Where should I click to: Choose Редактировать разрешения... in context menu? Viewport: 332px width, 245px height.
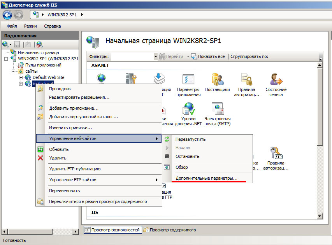pos(99,97)
